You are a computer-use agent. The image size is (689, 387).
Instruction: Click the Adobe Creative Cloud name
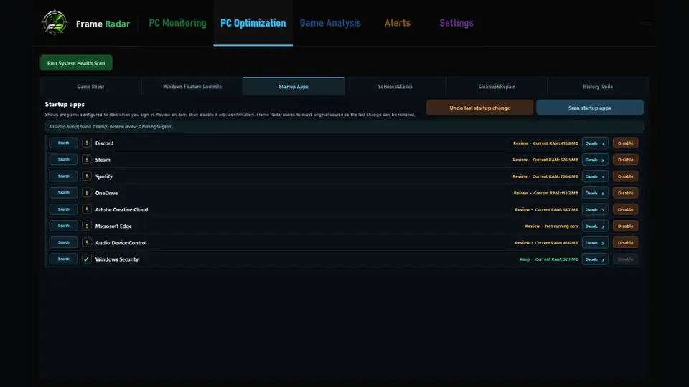pyautogui.click(x=122, y=210)
